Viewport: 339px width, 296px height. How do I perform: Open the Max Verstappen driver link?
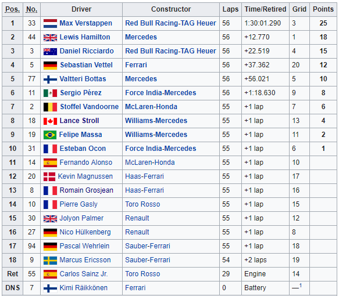click(x=86, y=23)
